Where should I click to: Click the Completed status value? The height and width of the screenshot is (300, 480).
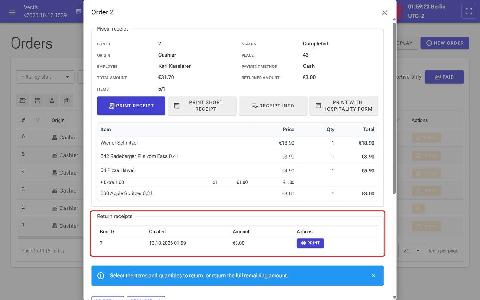[x=316, y=43]
